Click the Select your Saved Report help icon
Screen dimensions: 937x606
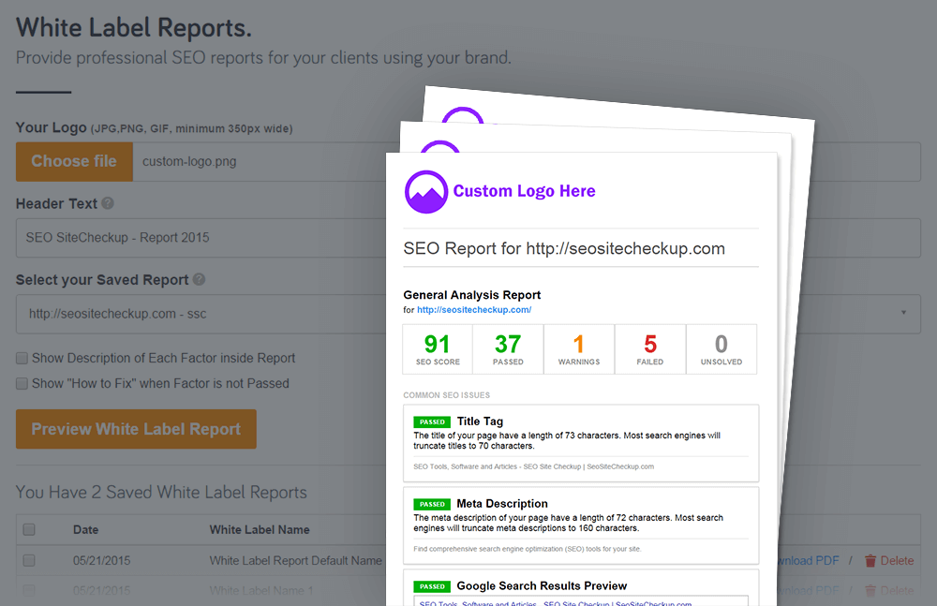pyautogui.click(x=199, y=279)
